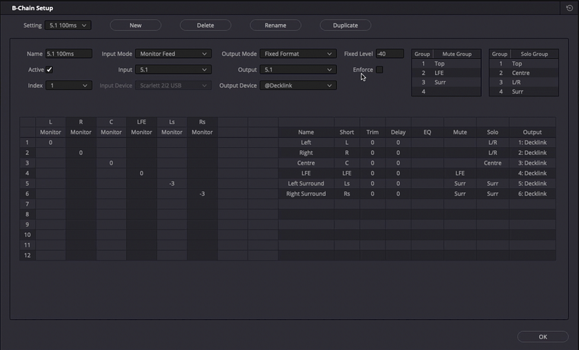Screen dimensions: 579x350
Task: Click matrix cell row 1 L value 0
Action: (50, 142)
